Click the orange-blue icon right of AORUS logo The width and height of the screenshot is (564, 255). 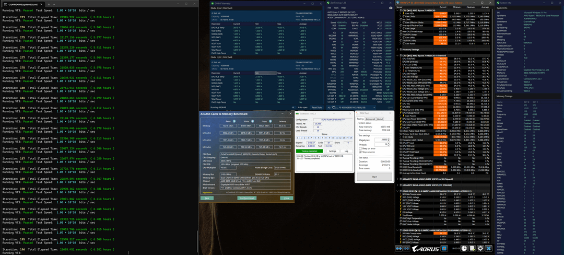point(444,249)
